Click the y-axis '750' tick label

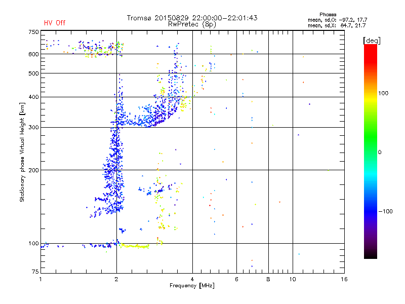(x=33, y=32)
